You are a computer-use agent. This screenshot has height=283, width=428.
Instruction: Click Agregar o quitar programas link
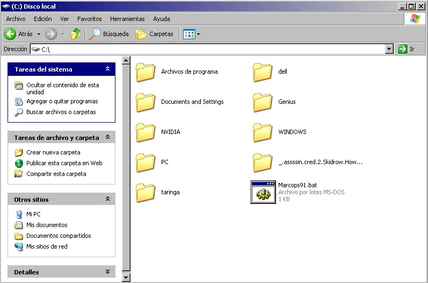tap(62, 101)
